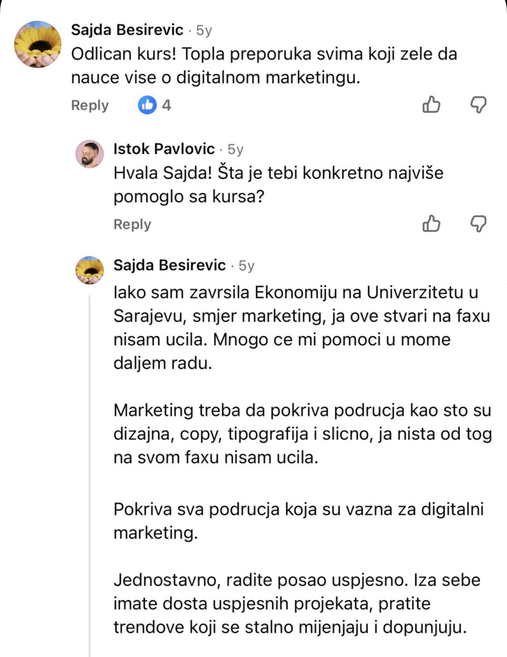507x657 pixels.
Task: Open Sajda Besirevic's name on the top comment
Action: coord(127,30)
